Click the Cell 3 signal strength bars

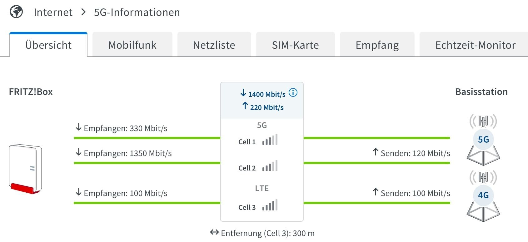(270, 205)
